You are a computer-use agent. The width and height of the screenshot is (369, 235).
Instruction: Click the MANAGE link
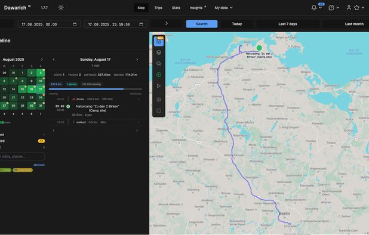(39, 165)
